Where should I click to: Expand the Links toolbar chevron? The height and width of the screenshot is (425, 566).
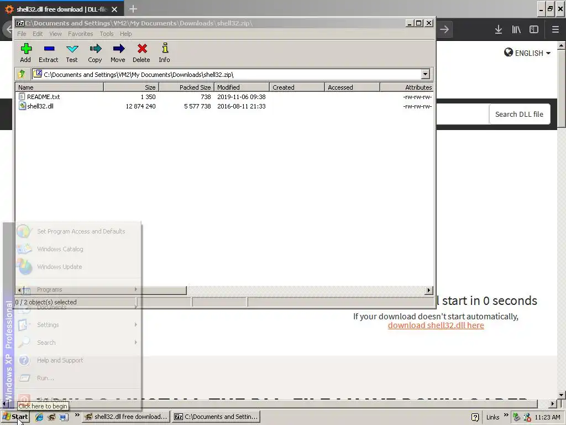506,415
